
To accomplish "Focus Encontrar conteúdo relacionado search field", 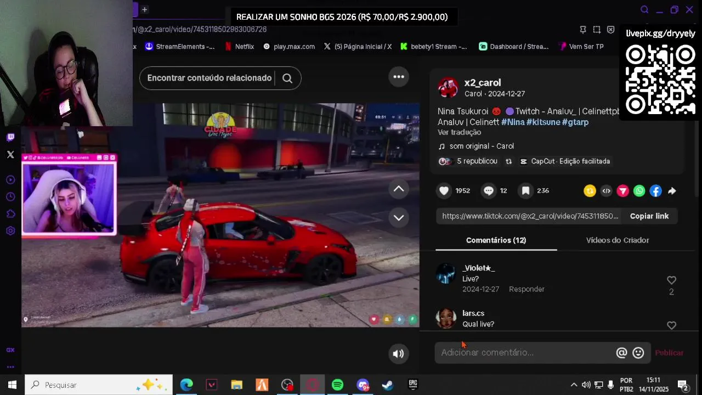I will pos(210,78).
